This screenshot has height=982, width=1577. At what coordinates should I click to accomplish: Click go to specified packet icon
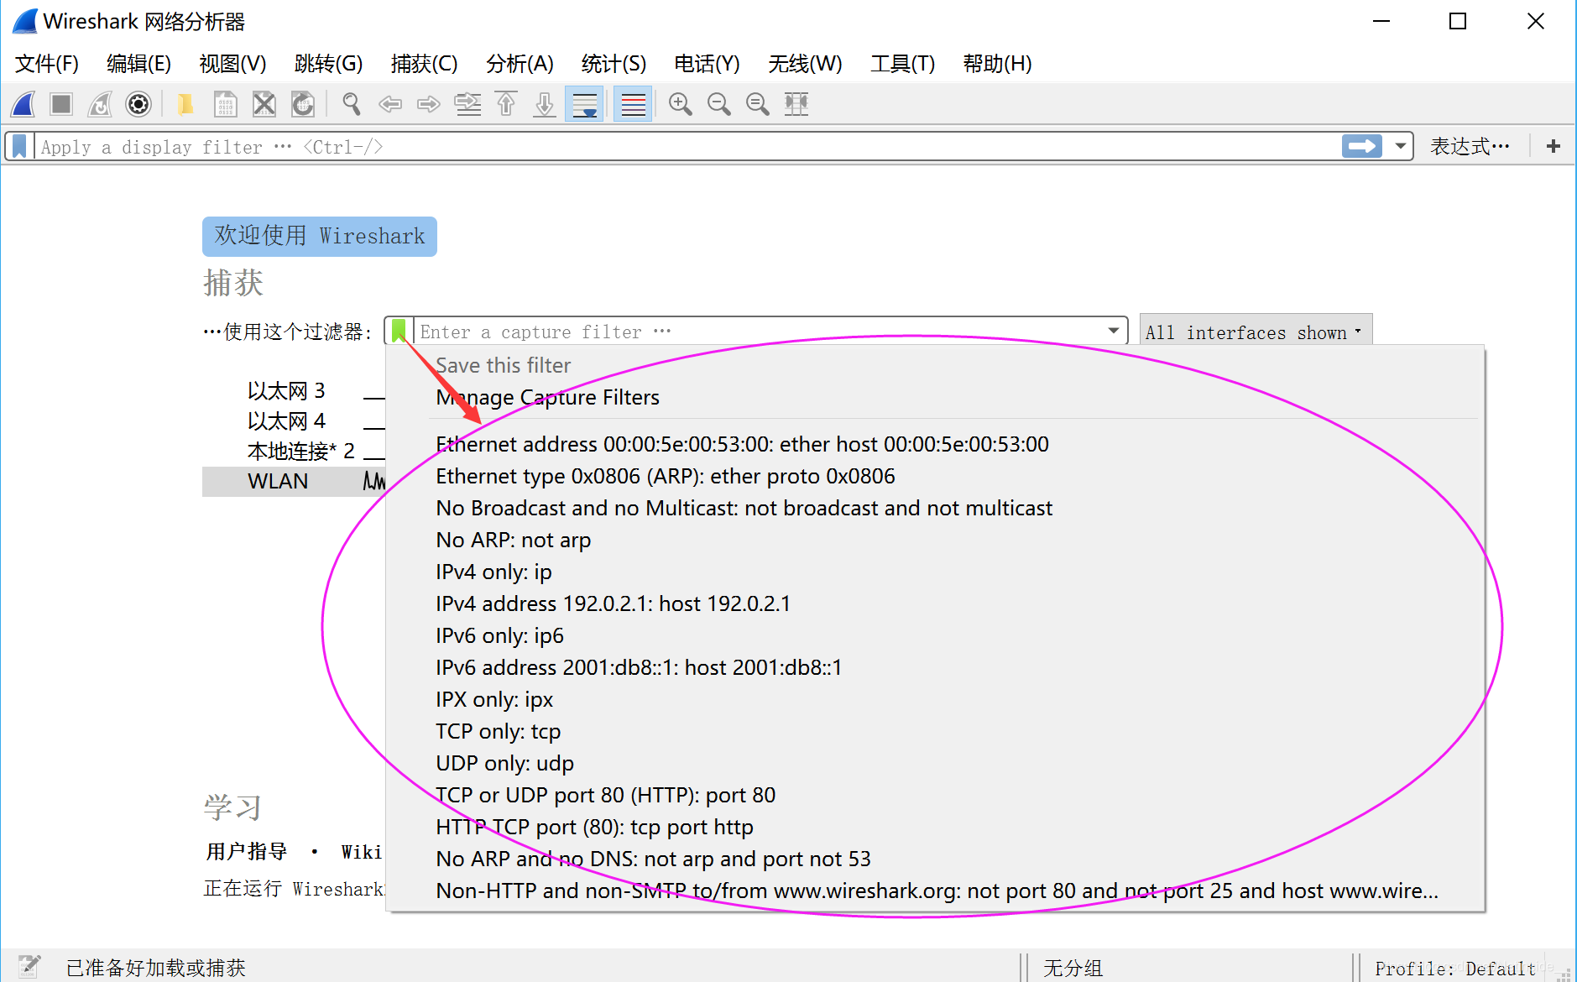[467, 104]
